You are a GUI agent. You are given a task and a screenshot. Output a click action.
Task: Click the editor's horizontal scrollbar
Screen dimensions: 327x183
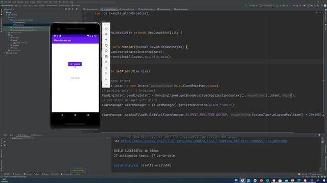(197, 132)
